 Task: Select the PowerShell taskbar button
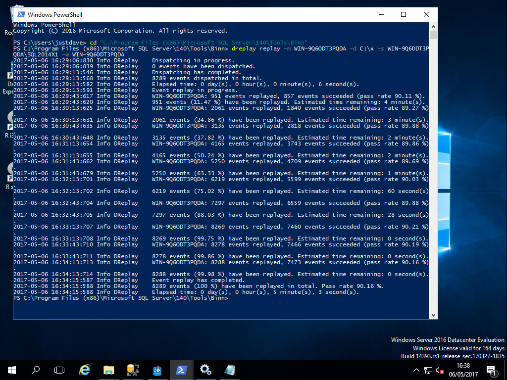[x=181, y=370]
